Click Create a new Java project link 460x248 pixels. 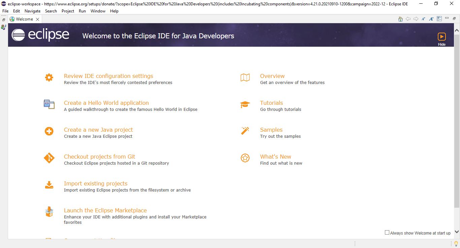coord(98,130)
